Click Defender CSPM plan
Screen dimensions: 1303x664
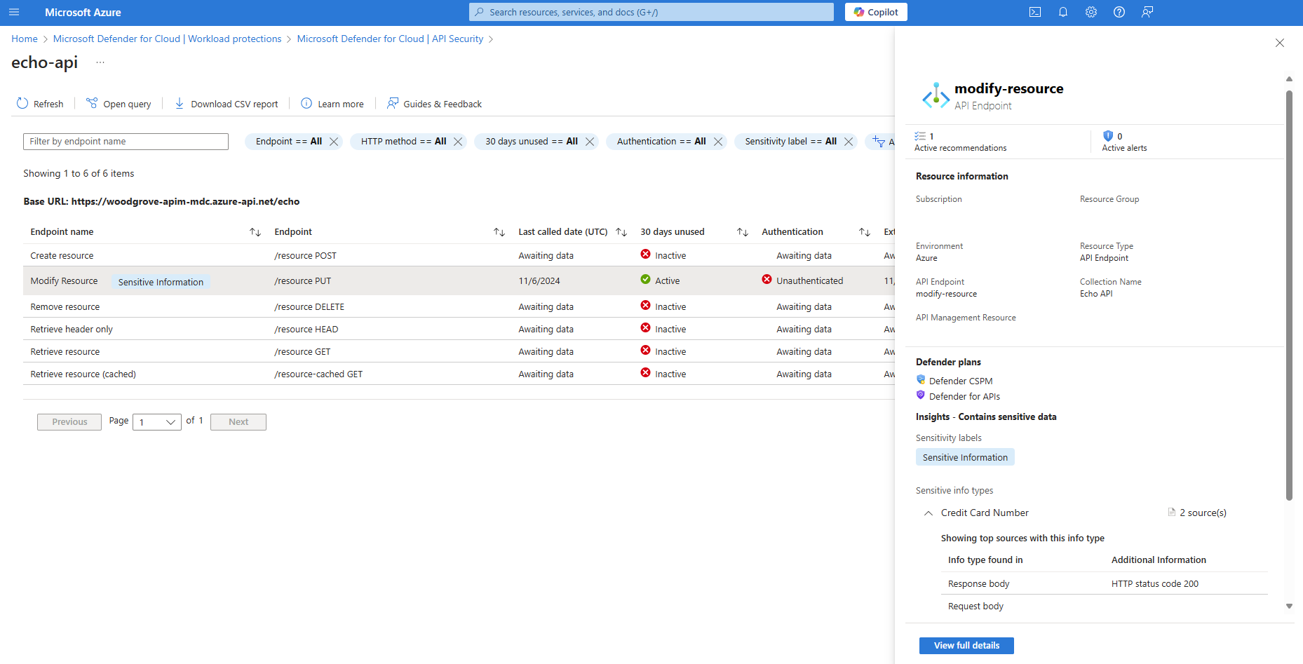[954, 381]
